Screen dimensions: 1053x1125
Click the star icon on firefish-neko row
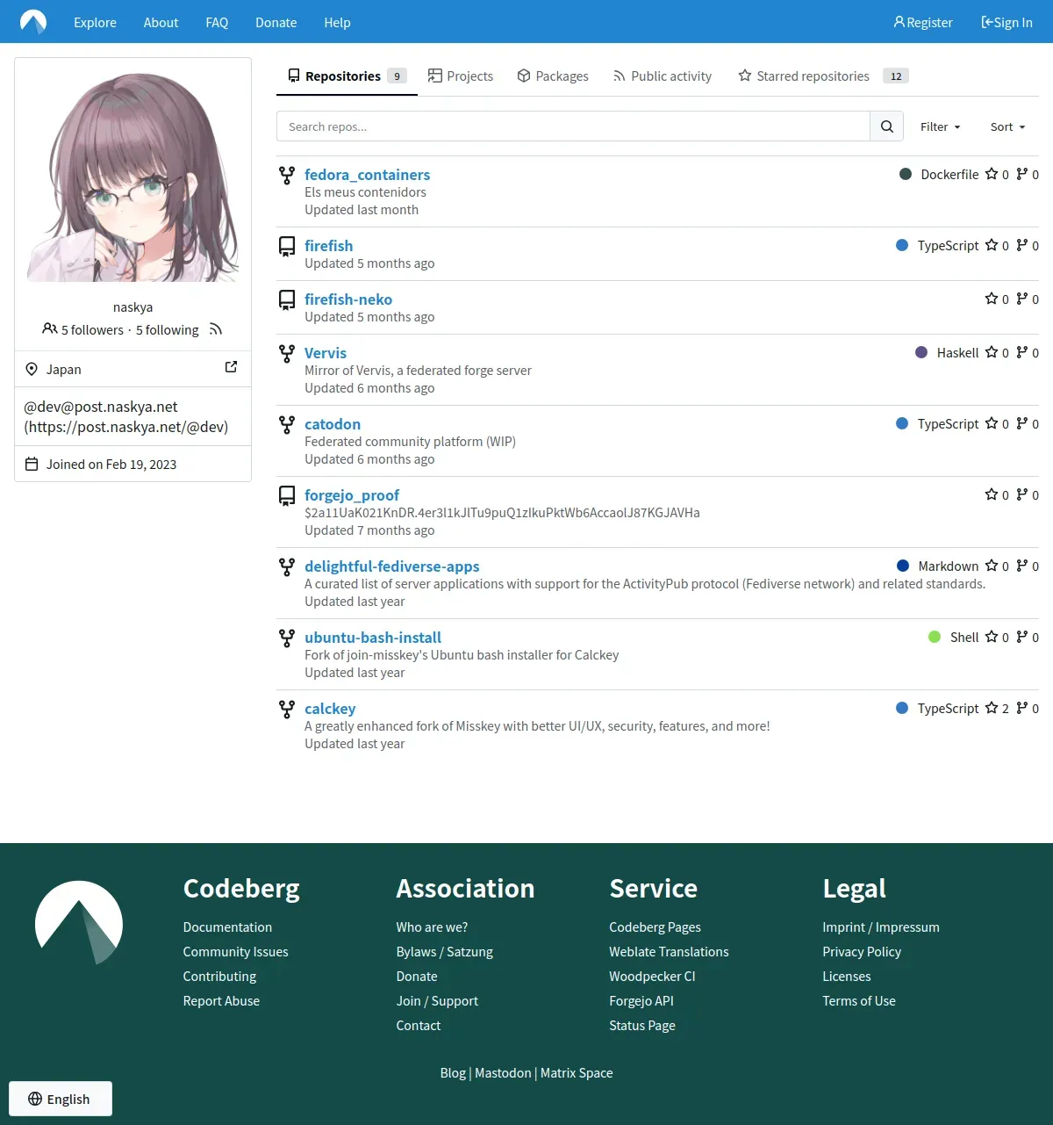point(992,299)
